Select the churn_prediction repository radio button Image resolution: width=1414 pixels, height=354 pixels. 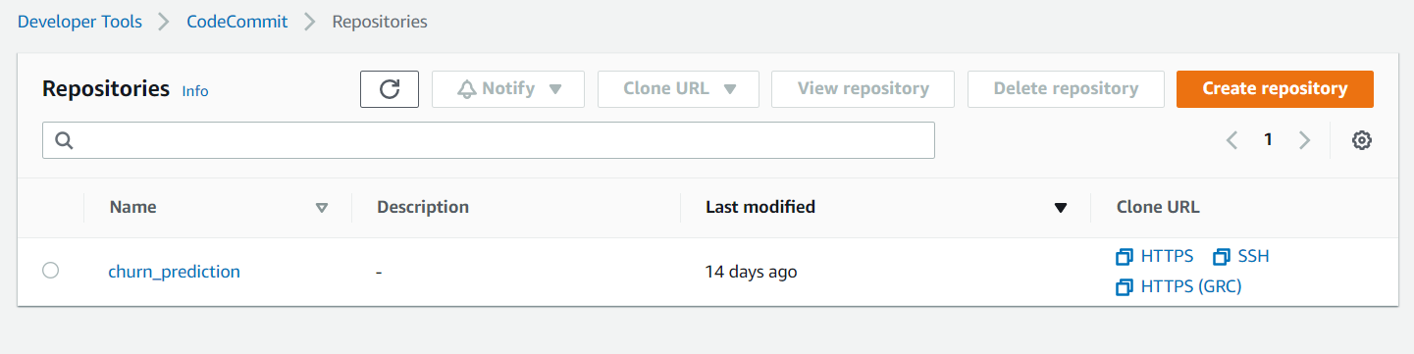tap(51, 271)
